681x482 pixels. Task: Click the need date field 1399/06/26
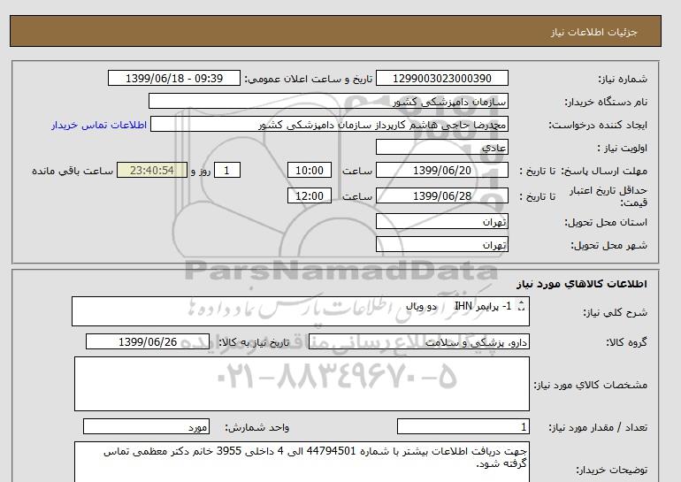147,341
